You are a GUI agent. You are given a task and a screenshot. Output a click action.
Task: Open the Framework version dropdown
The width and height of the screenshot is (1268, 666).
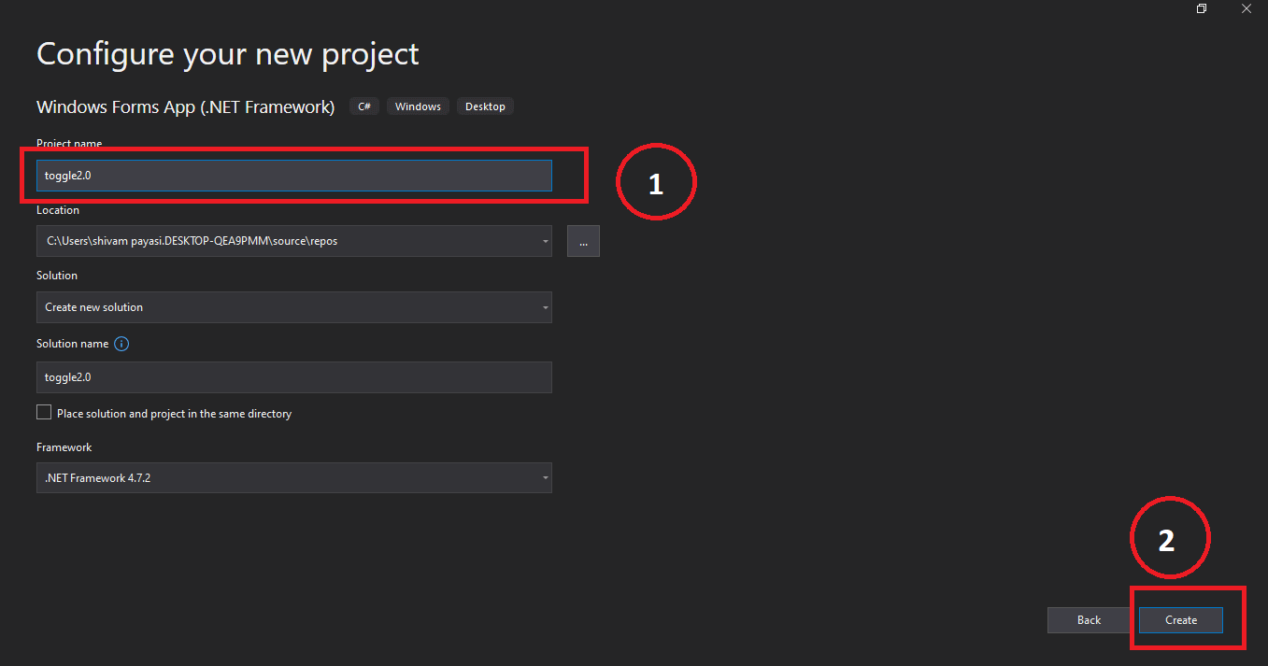545,477
